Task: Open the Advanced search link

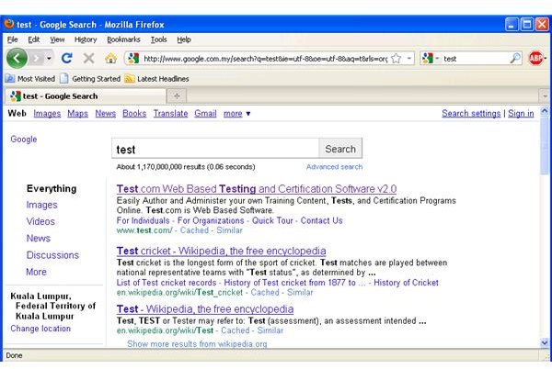Action: click(335, 167)
